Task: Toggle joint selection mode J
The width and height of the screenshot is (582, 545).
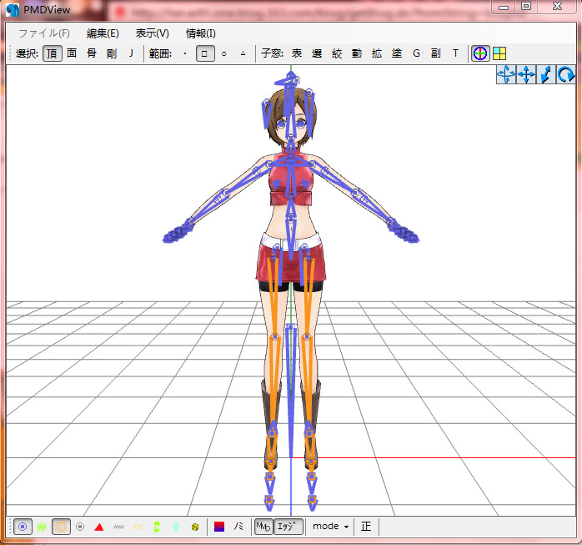Action: (x=131, y=53)
